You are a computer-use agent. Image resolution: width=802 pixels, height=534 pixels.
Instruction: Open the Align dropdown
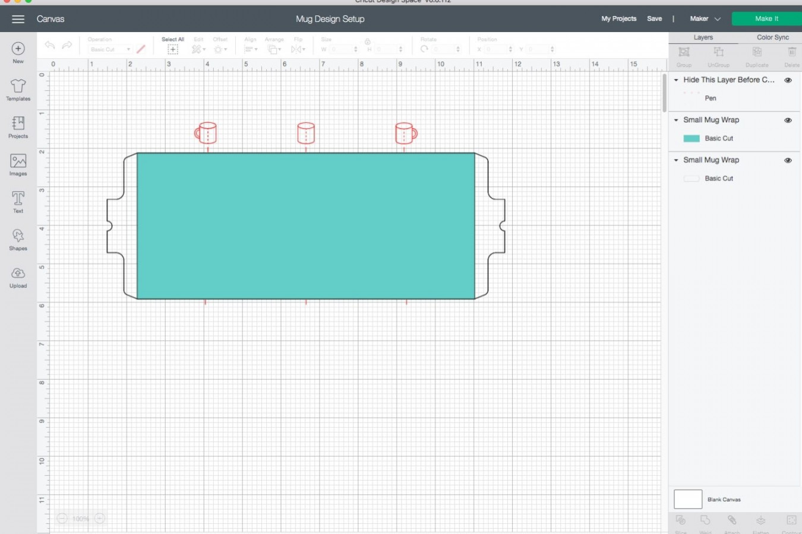[251, 49]
